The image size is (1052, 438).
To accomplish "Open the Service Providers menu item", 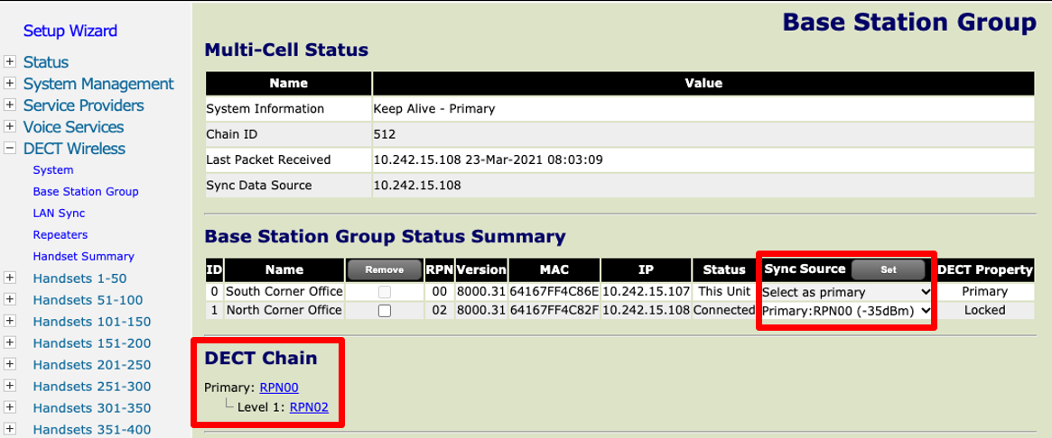I will click(83, 105).
